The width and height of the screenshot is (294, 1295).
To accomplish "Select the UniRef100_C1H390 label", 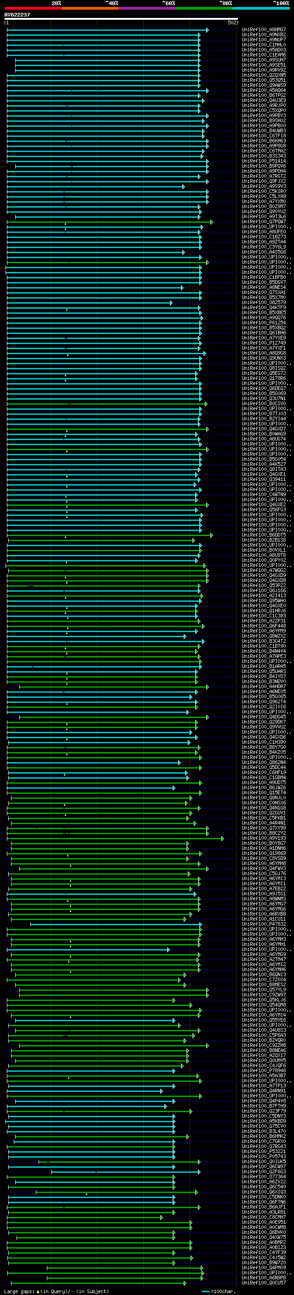I will [x=264, y=742].
